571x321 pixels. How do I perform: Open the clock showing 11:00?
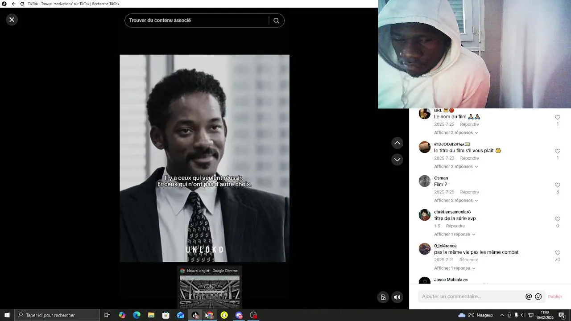pyautogui.click(x=544, y=315)
